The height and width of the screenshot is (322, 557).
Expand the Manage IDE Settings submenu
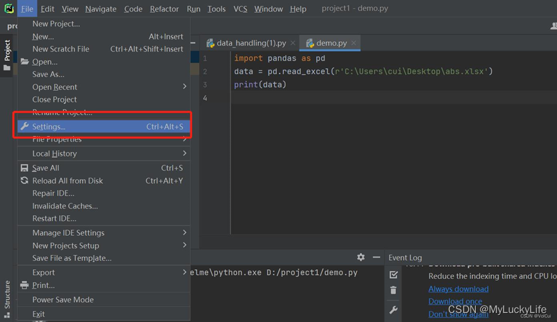click(184, 232)
